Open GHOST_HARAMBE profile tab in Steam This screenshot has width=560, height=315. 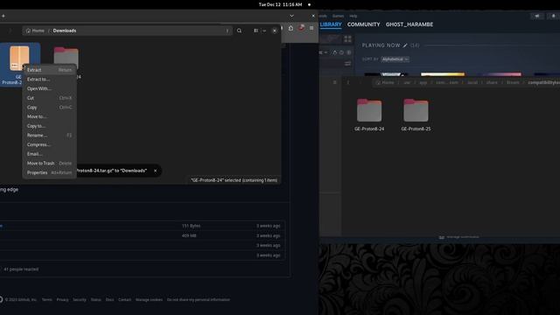[409, 24]
